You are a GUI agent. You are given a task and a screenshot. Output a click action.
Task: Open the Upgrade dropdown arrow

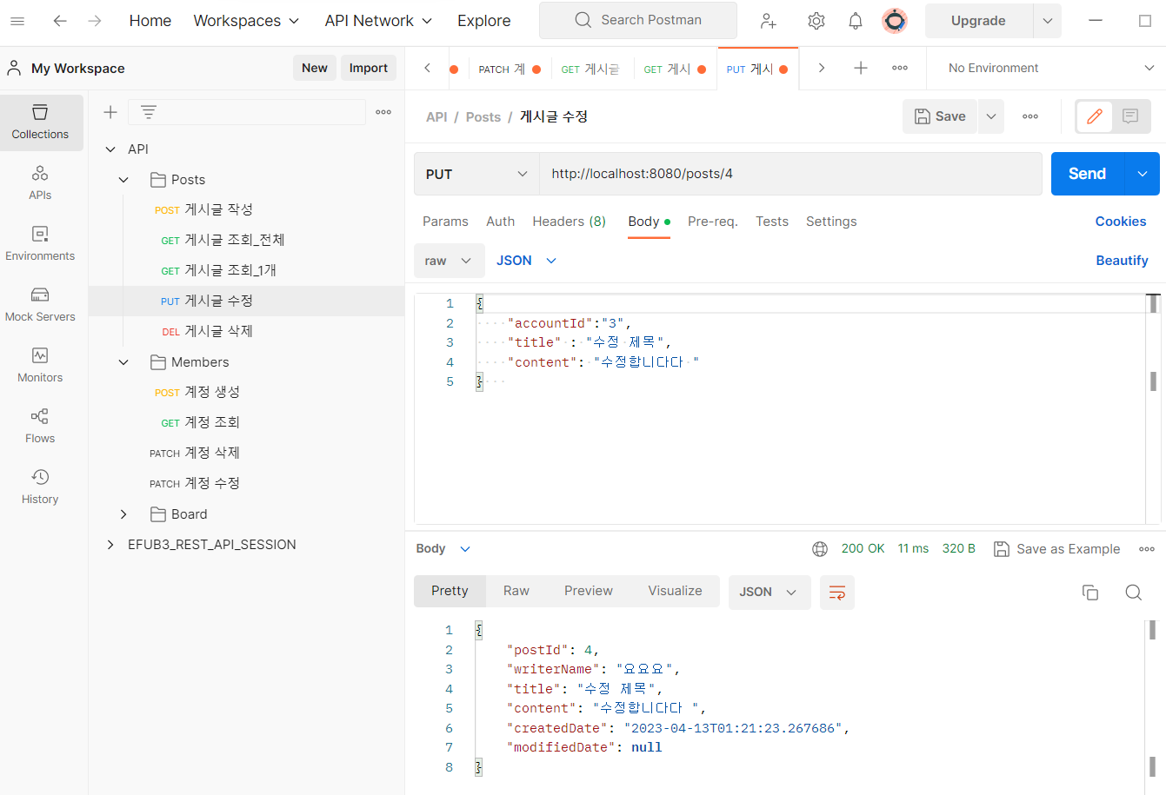1048,21
